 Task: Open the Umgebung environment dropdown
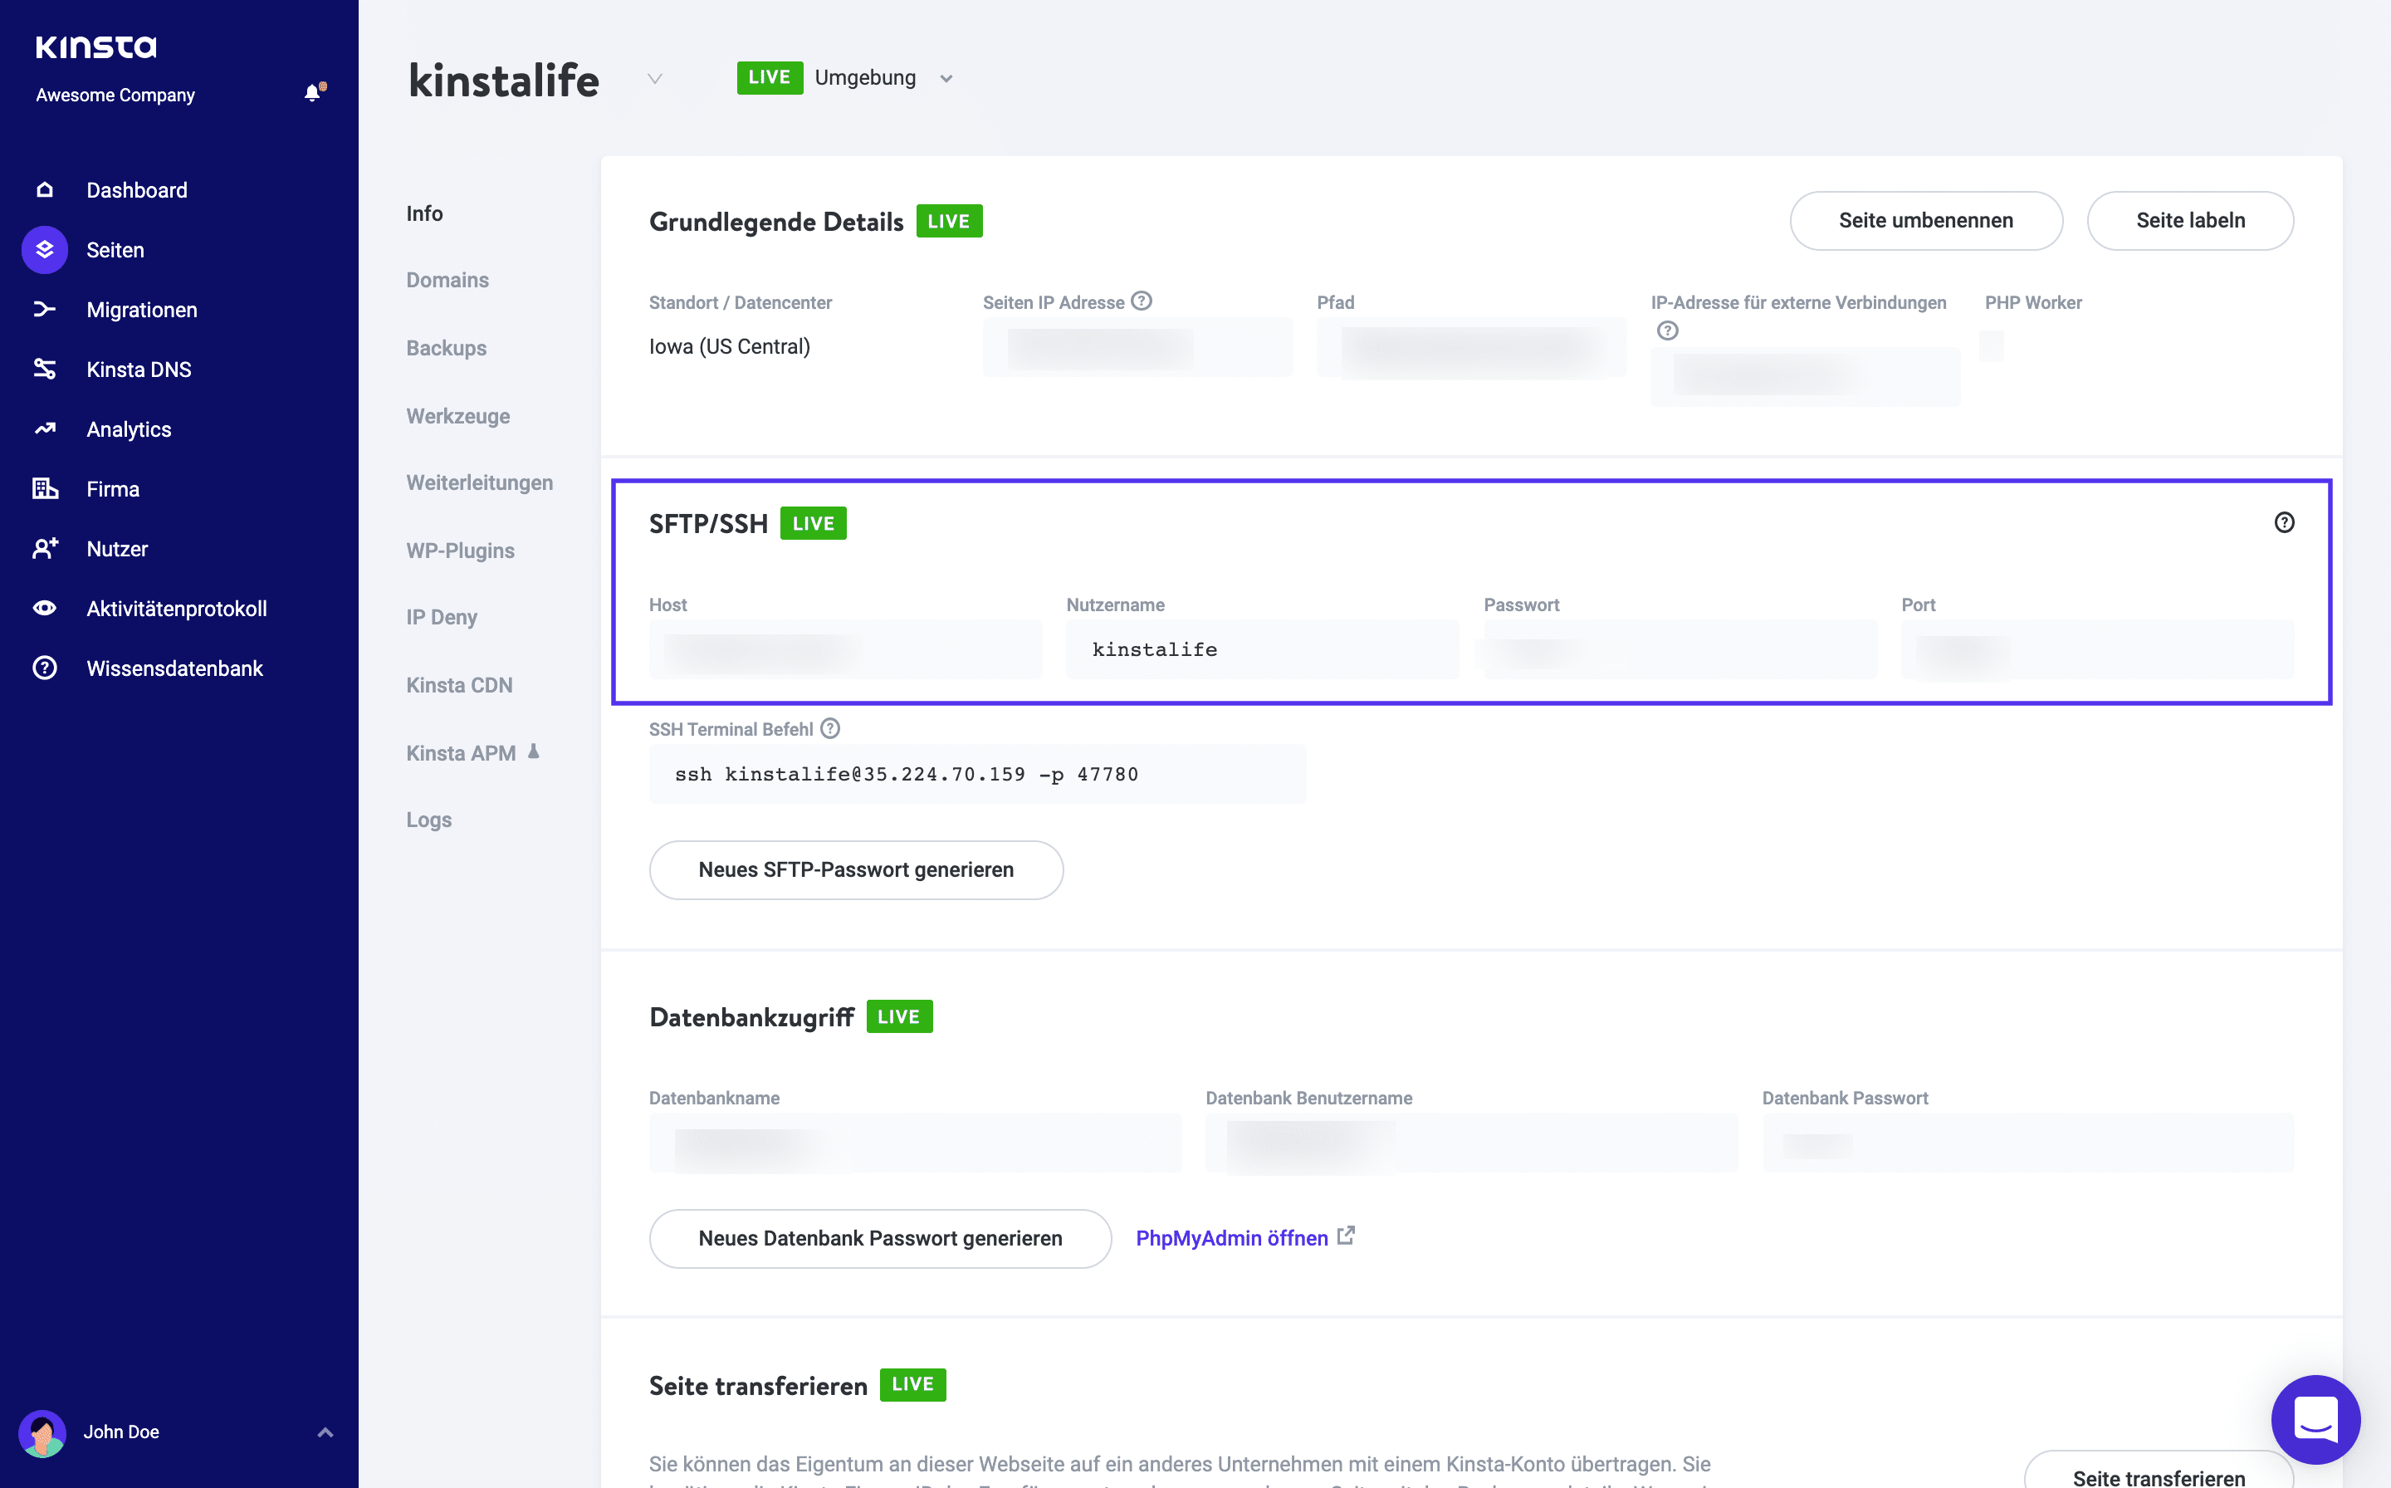tap(945, 78)
